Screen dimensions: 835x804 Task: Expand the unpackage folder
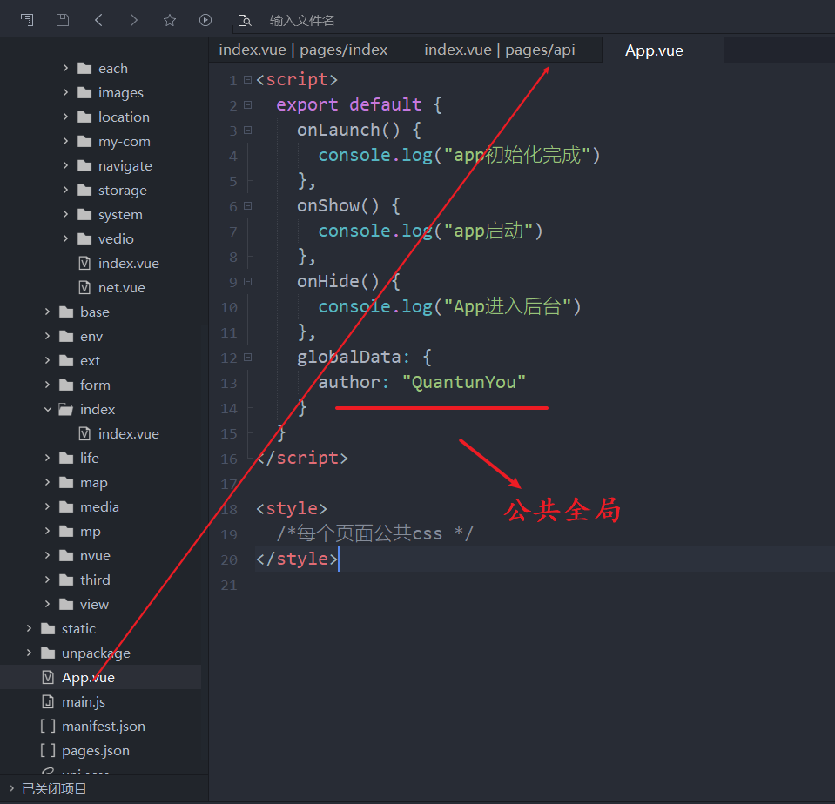point(30,653)
